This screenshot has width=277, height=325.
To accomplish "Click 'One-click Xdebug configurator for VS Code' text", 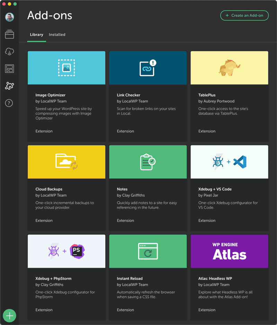I will [228, 205].
